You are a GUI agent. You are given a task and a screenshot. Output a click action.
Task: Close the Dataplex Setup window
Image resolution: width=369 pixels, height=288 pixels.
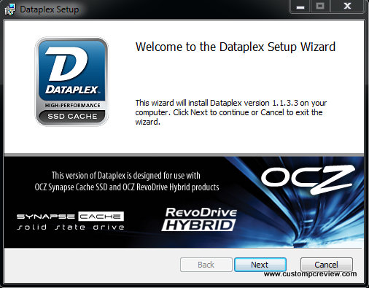pos(347,7)
